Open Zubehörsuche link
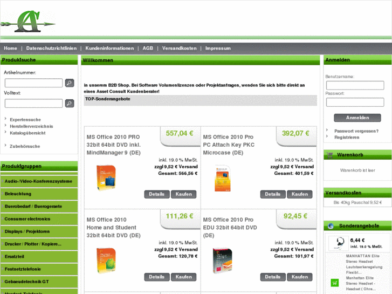Image resolution: width=392 pixels, height=294 pixels. point(25,146)
